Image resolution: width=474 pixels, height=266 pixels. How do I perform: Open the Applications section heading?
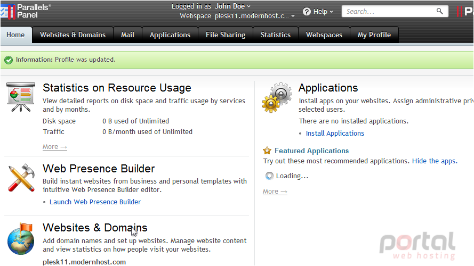328,88
